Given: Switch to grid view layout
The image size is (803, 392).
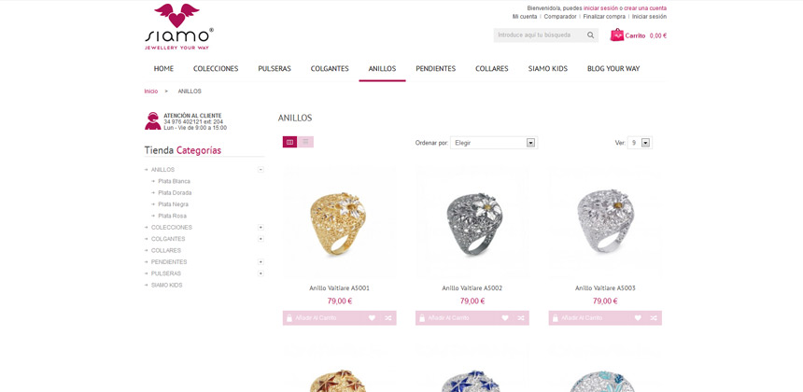Looking at the screenshot, I should tap(289, 142).
